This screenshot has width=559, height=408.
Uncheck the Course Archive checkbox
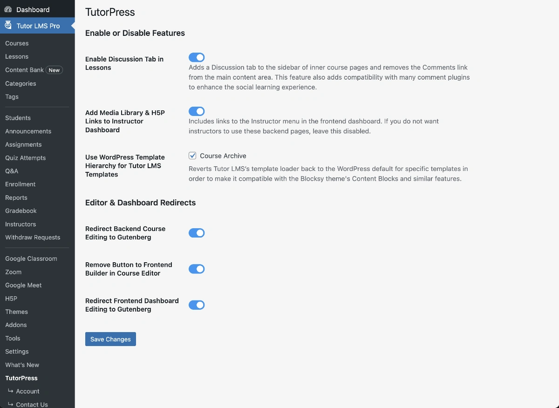[x=192, y=156]
